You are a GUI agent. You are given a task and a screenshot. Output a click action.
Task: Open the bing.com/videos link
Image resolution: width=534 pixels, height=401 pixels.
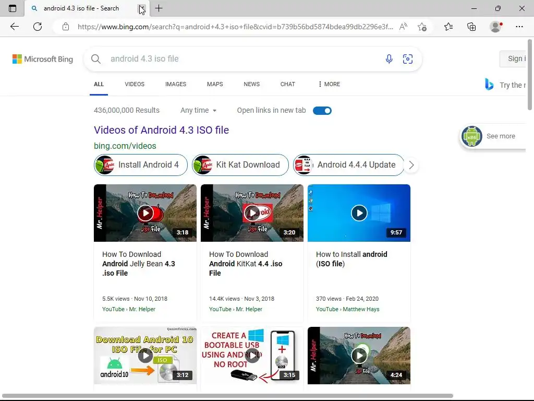point(125,146)
